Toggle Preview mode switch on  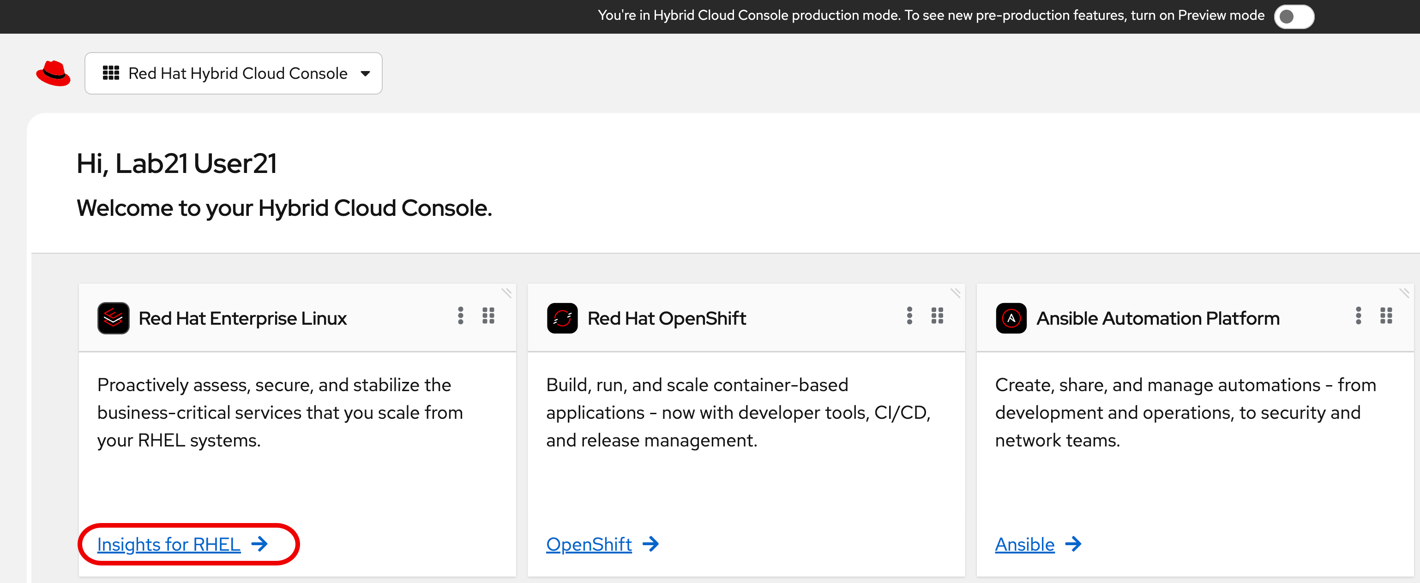click(1294, 17)
